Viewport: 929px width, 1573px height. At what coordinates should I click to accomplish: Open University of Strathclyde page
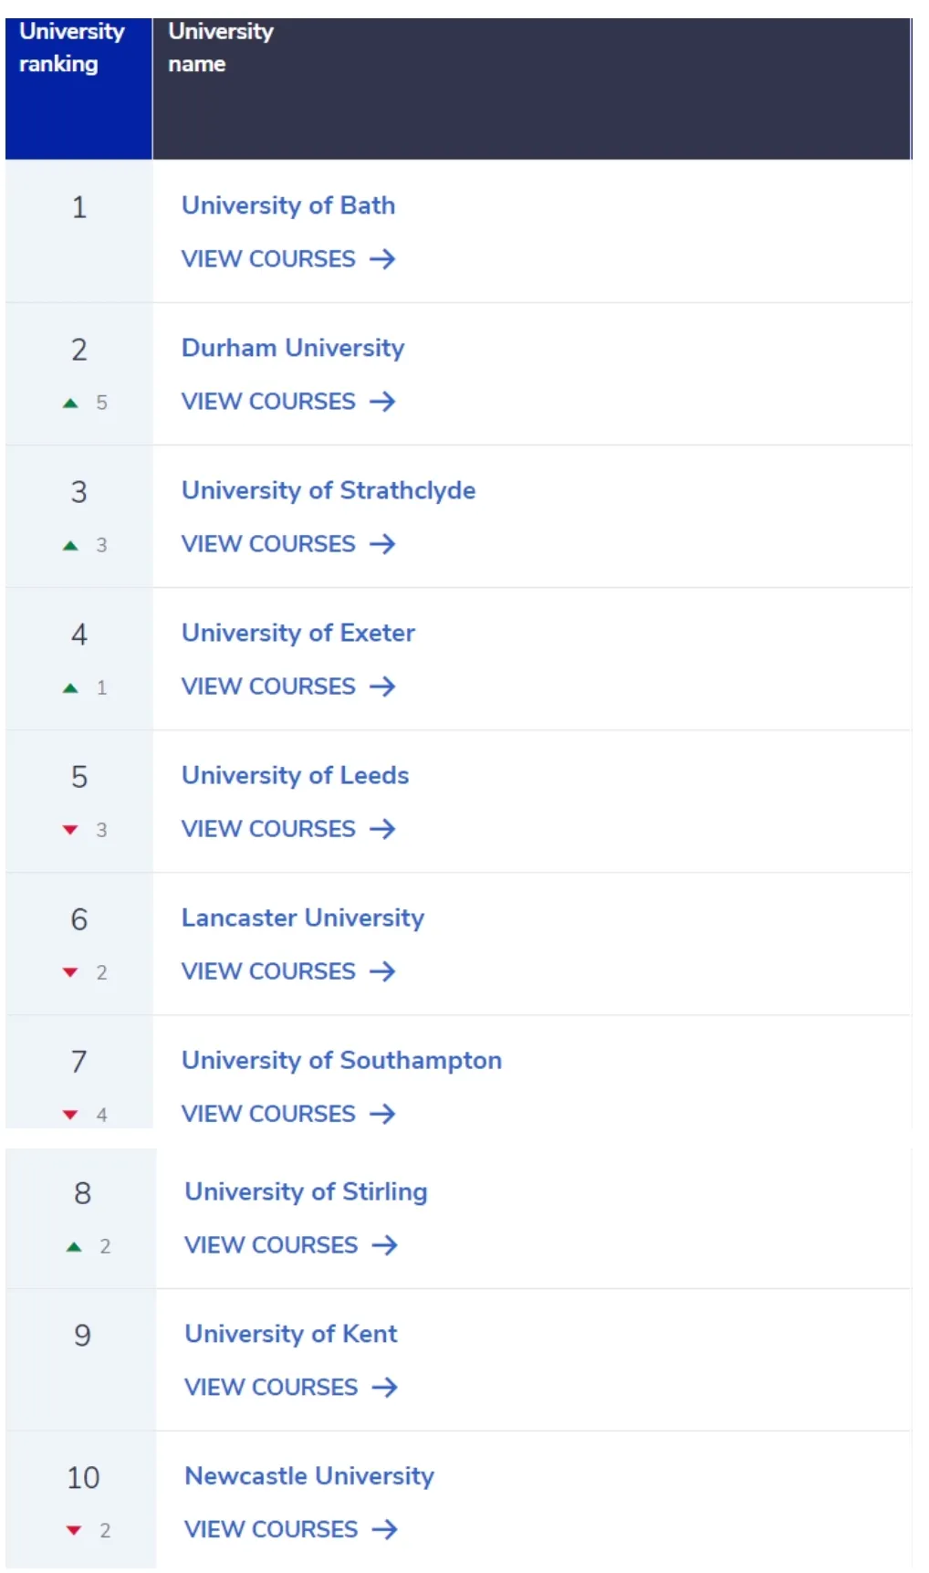[x=329, y=490]
